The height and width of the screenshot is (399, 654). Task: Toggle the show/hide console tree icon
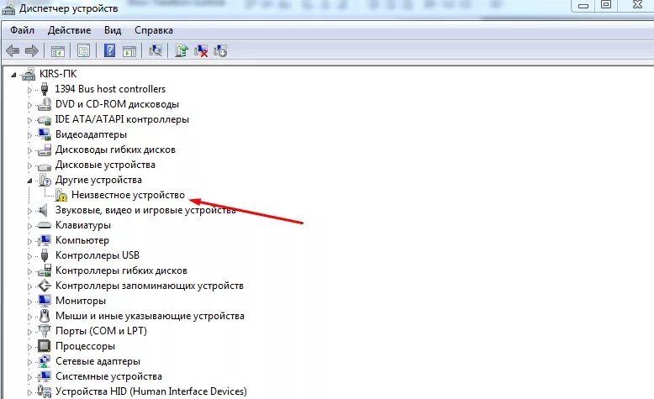[57, 51]
